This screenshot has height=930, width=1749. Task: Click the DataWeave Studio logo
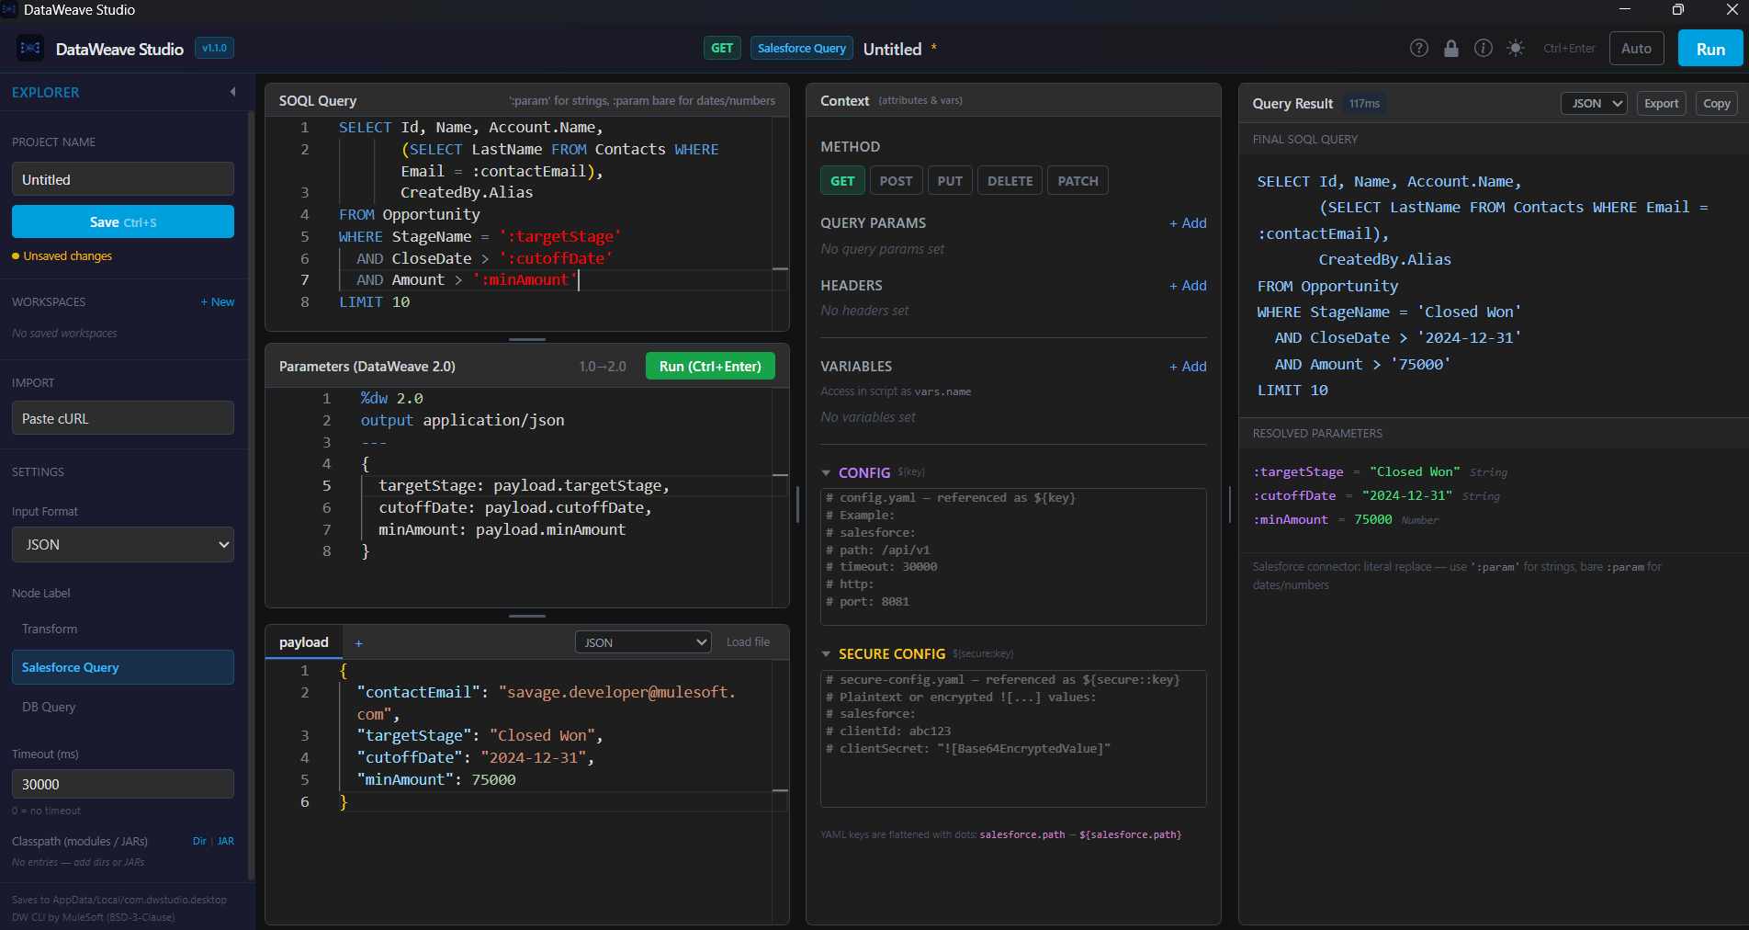[x=29, y=48]
